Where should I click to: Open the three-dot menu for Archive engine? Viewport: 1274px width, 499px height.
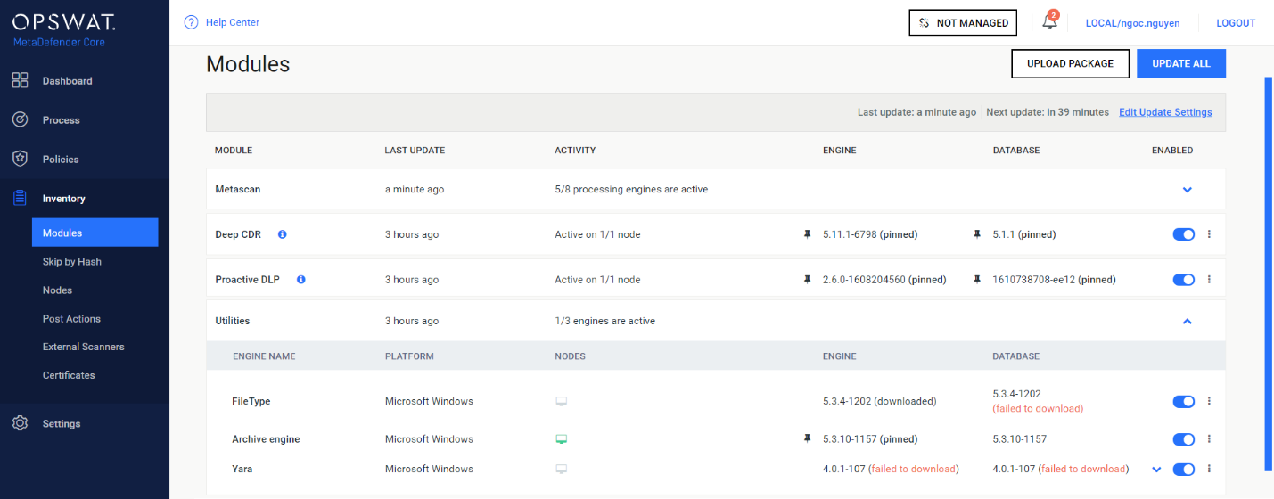[1209, 438]
